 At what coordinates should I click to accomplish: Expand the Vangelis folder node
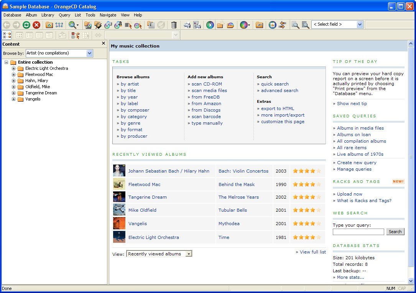pyautogui.click(x=13, y=99)
